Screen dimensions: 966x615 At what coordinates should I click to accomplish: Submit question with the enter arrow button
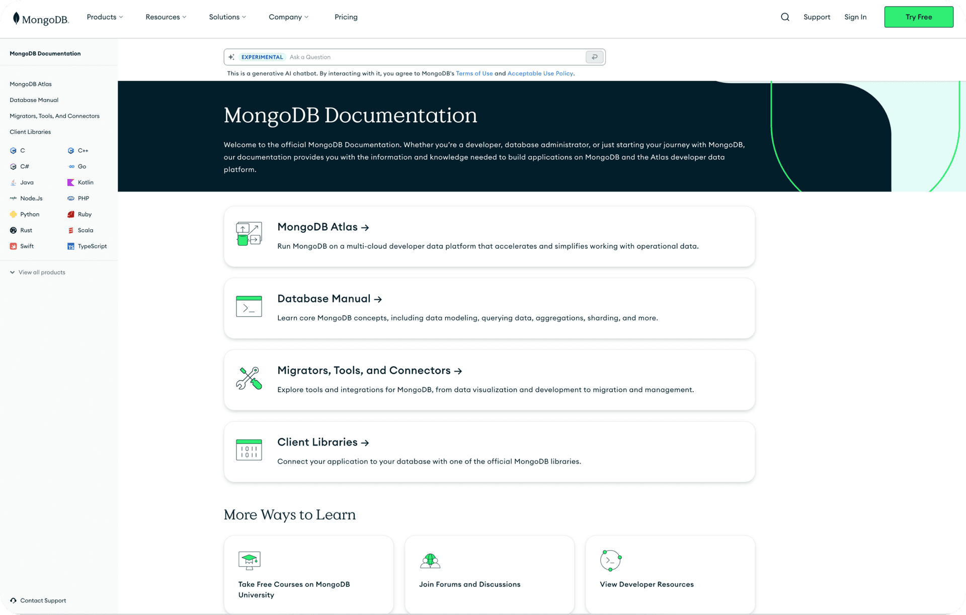coord(594,57)
